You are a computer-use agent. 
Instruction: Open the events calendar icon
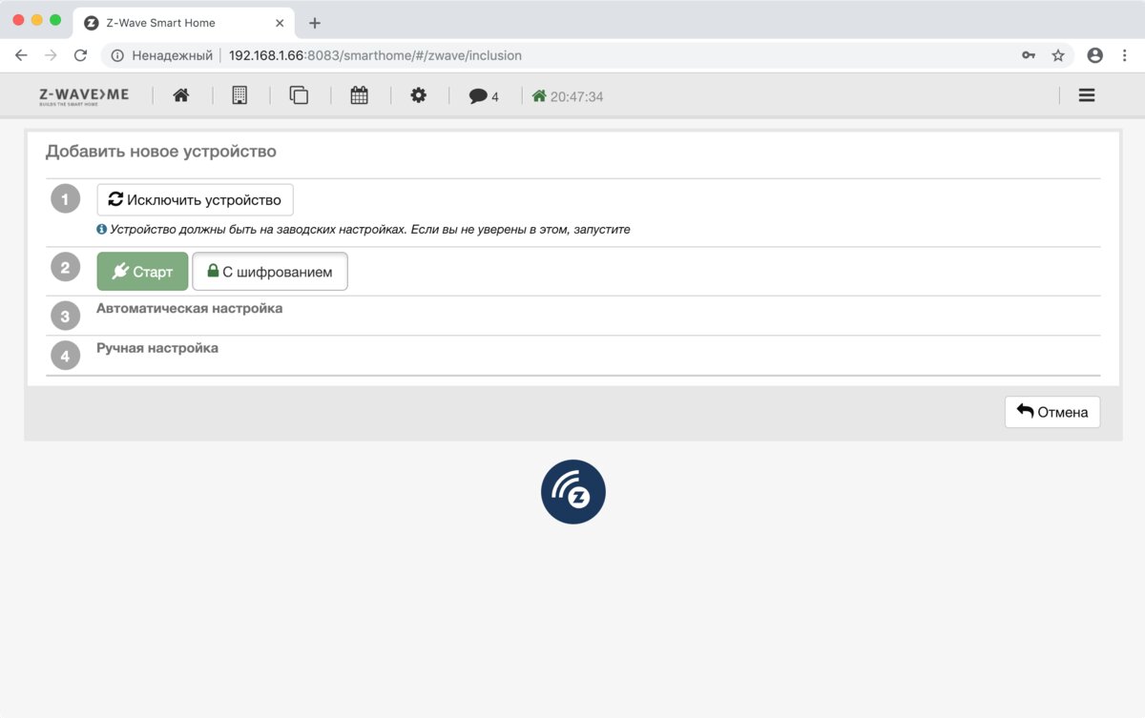[x=359, y=95]
